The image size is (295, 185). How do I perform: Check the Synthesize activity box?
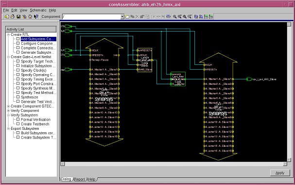[18, 97]
